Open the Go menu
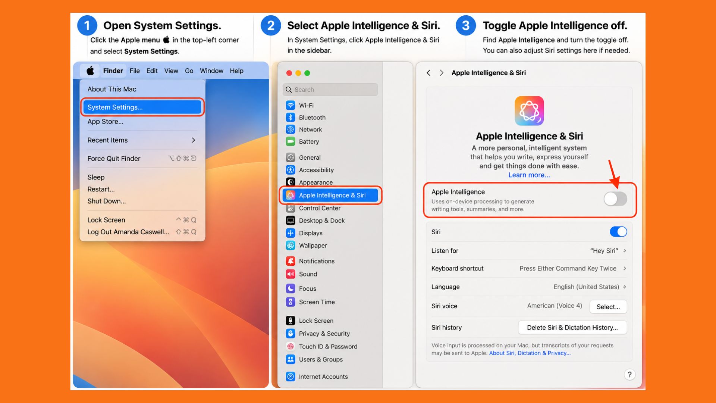 (189, 71)
